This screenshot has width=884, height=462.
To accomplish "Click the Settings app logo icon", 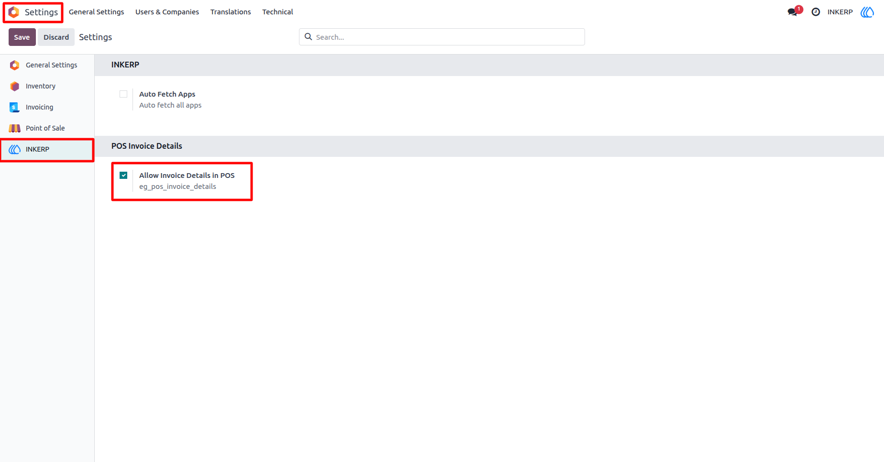I will click(14, 12).
